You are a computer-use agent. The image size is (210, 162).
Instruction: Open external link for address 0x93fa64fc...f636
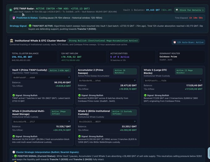pyautogui.click(x=200, y=80)
